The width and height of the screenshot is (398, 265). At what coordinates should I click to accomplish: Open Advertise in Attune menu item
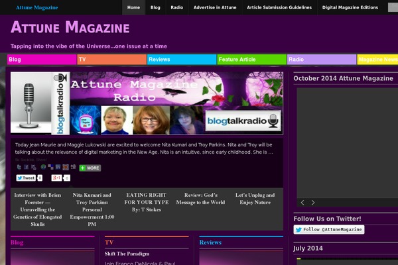215,7
